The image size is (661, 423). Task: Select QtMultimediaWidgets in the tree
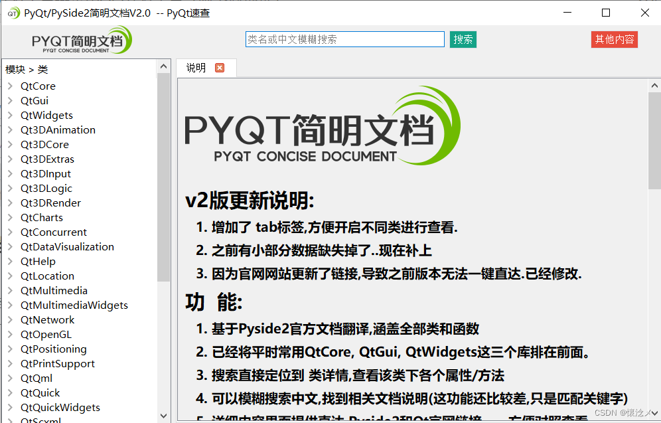tap(74, 305)
